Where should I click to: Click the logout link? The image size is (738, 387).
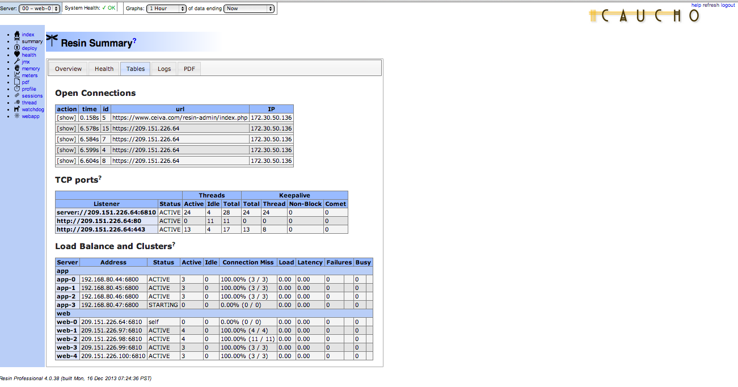point(728,5)
